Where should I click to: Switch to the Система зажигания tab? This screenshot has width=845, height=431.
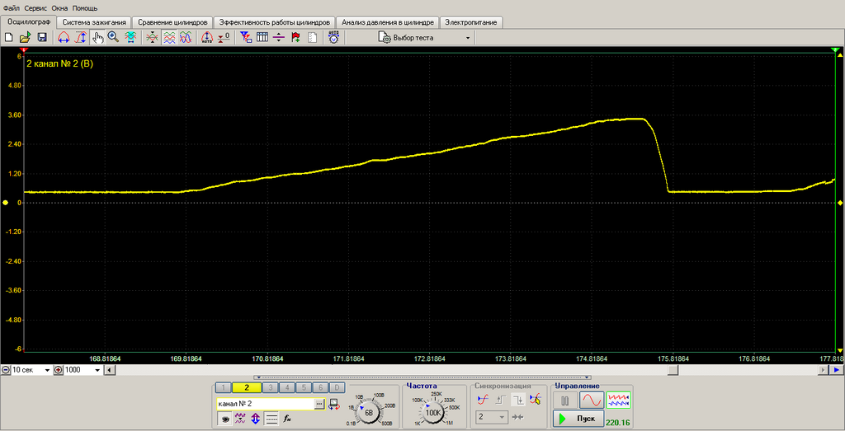[94, 22]
